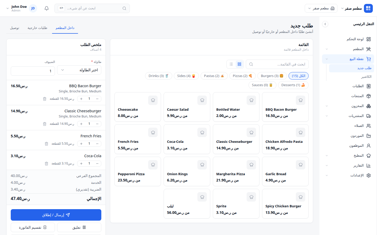Click the تقسيم الفاتورة split bill button

coord(33,227)
